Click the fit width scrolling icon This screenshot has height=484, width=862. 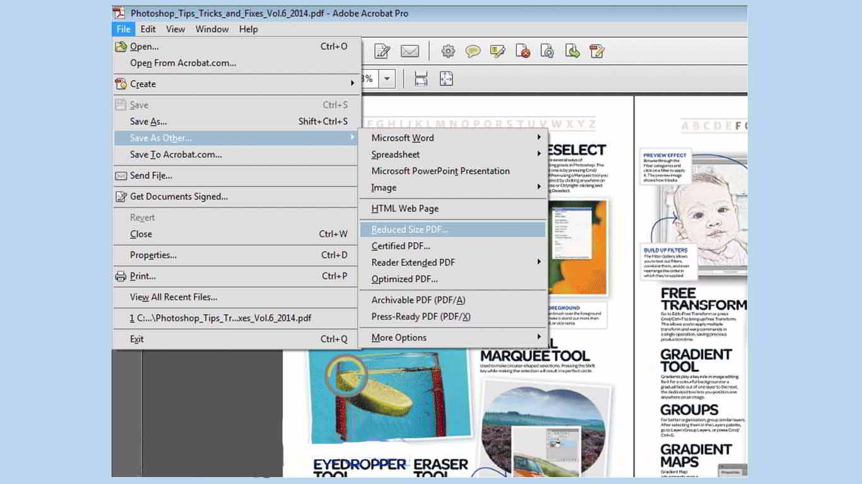pos(421,79)
